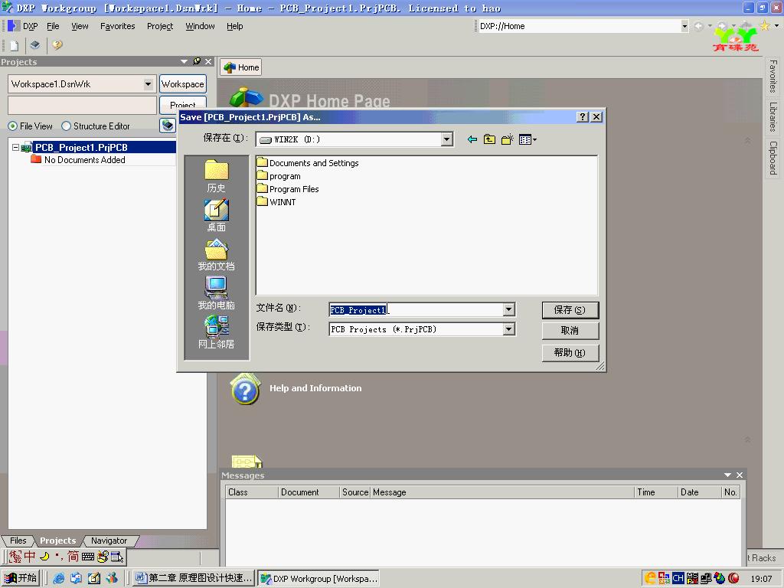Click the 取消 cancel button
This screenshot has width=784, height=588.
(x=570, y=331)
